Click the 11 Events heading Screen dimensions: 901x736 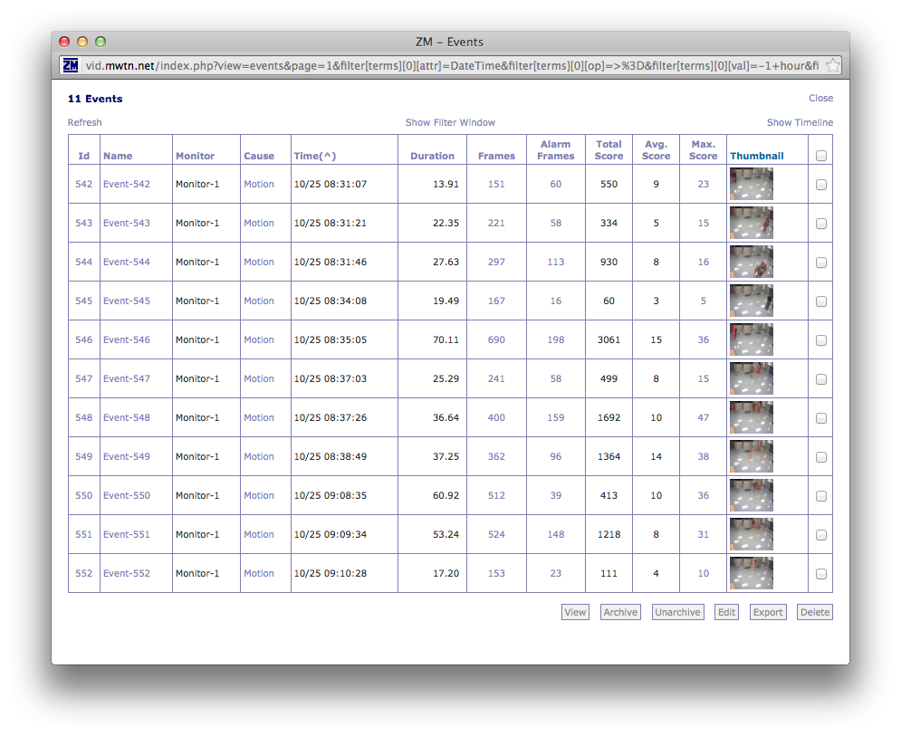click(x=95, y=99)
